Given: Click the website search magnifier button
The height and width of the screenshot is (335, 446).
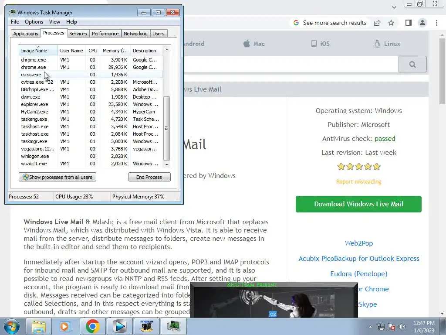Looking at the screenshot, I should point(412,64).
